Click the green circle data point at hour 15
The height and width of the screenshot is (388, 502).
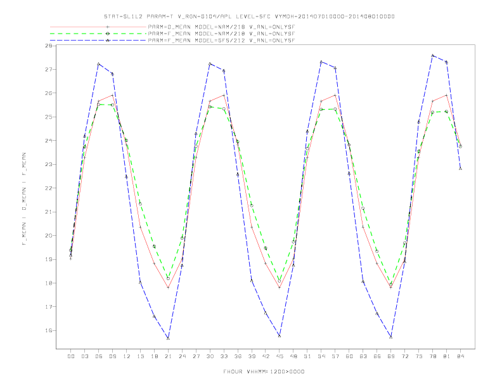140,204
